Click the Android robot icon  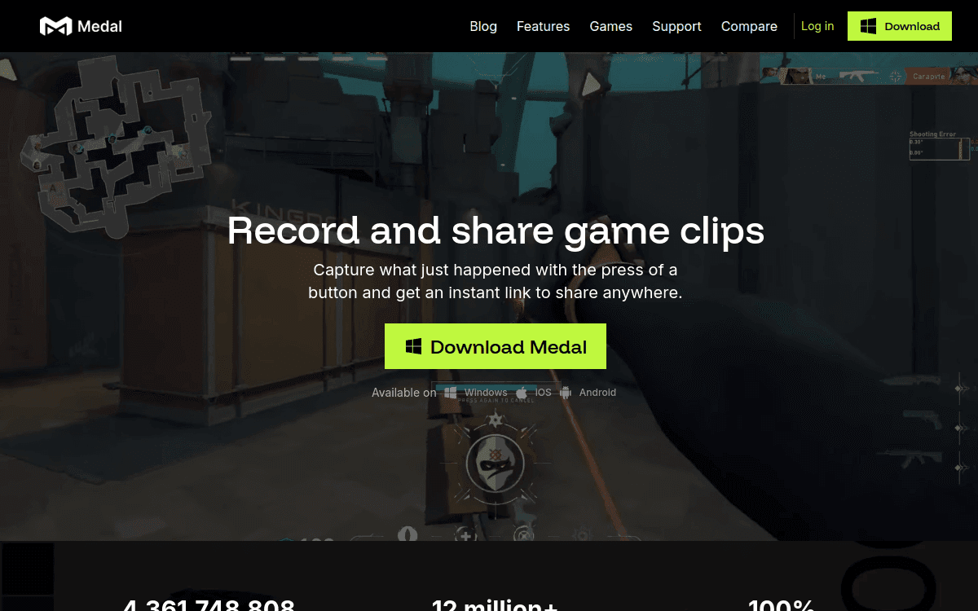565,392
